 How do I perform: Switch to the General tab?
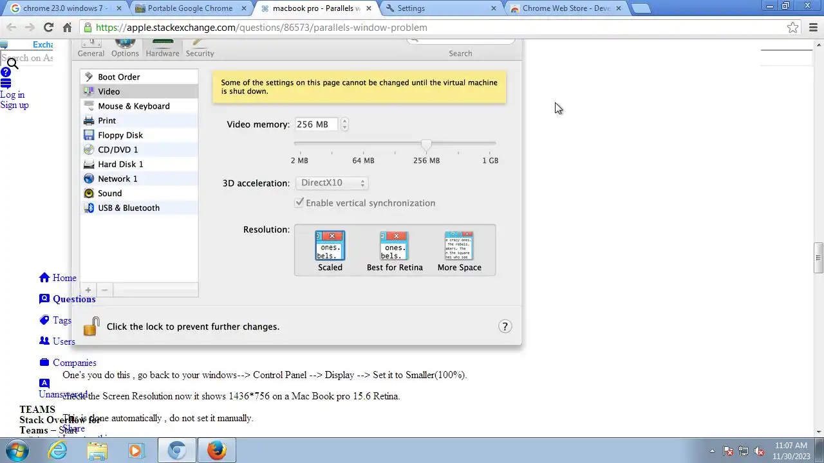(x=91, y=49)
